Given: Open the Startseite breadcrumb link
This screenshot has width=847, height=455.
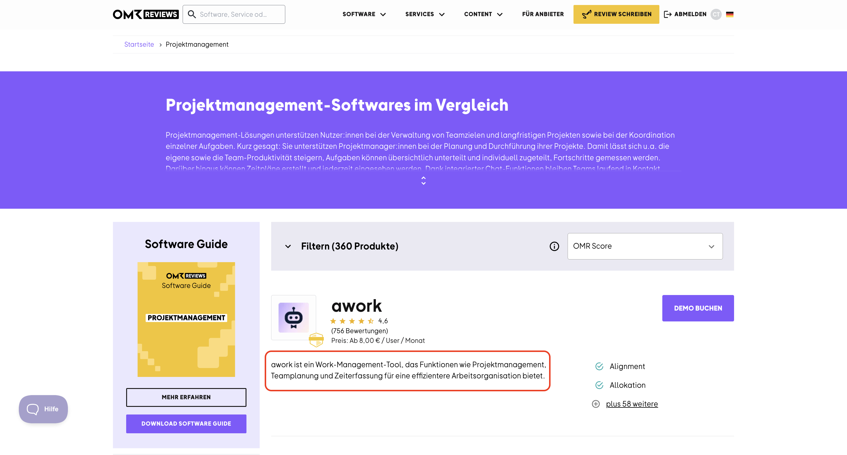Looking at the screenshot, I should pos(139,44).
